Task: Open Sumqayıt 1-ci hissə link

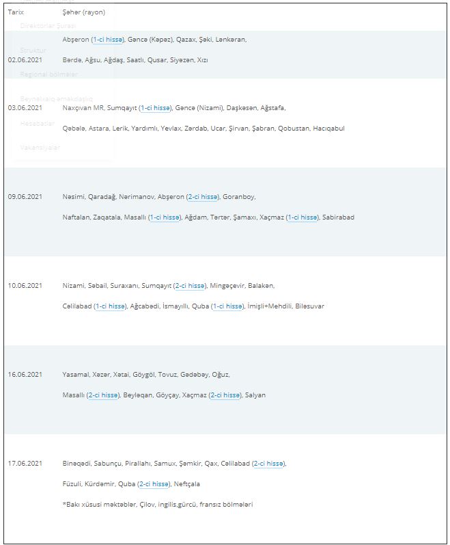Action: pyautogui.click(x=156, y=108)
